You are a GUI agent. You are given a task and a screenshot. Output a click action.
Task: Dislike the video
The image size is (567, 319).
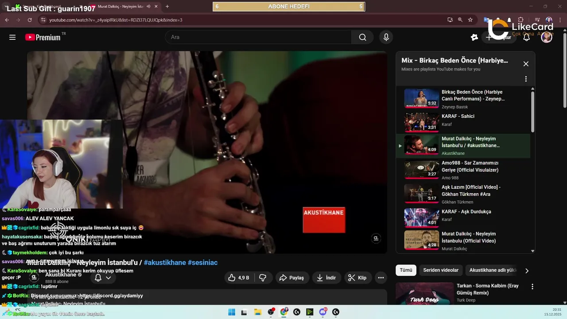[263, 278]
